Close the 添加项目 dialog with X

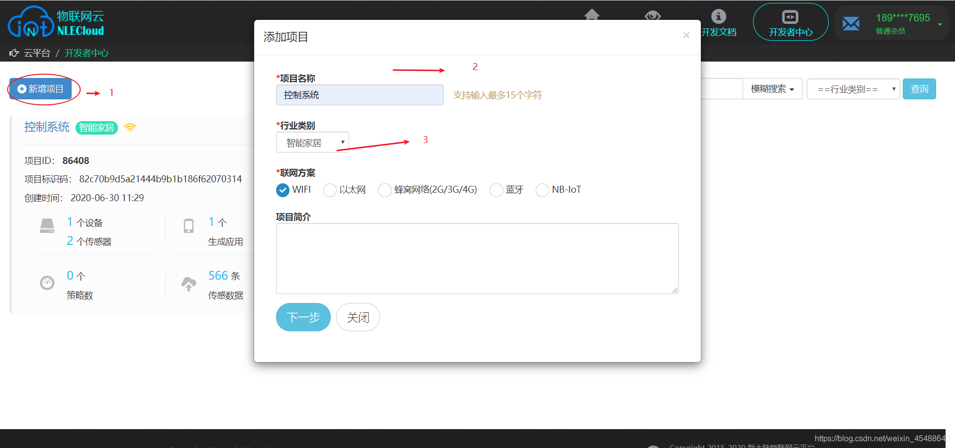(x=686, y=35)
